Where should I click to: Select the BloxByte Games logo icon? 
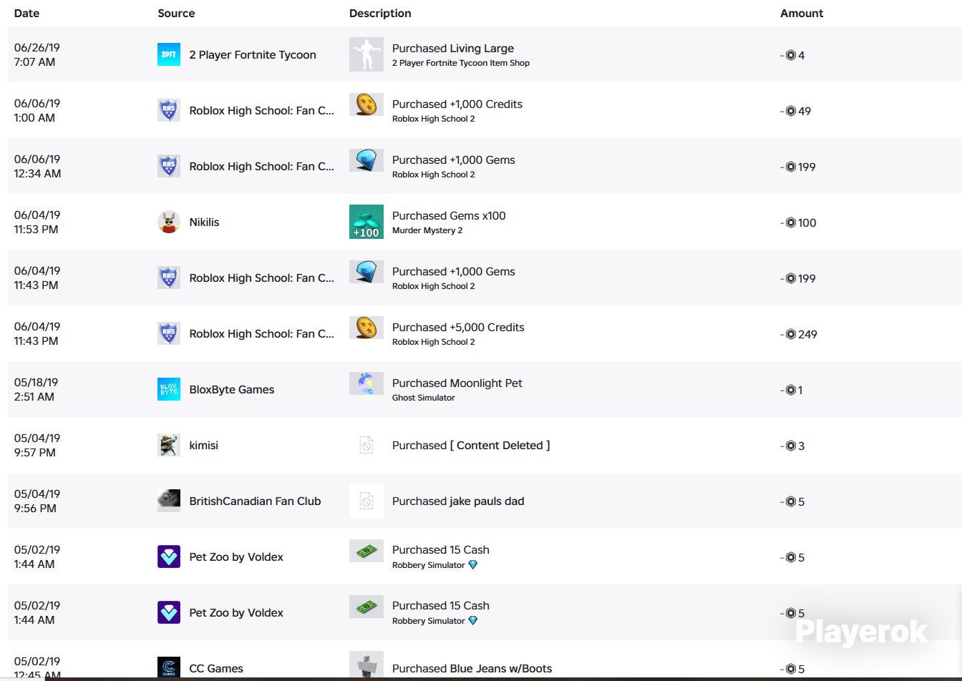[x=169, y=389]
